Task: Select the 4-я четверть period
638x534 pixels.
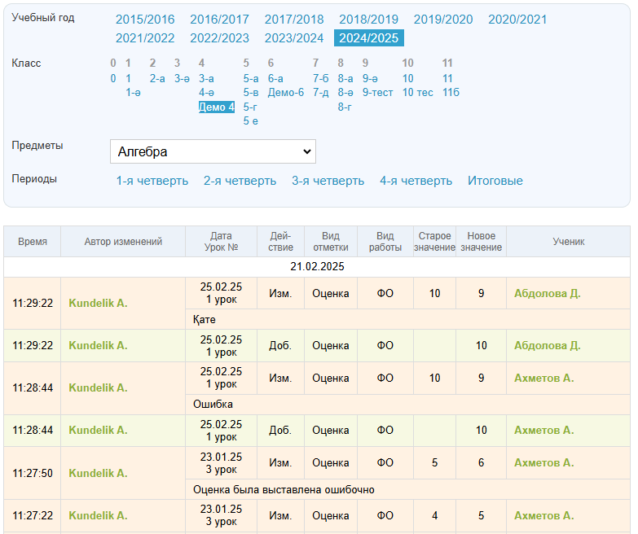Action: pos(416,181)
